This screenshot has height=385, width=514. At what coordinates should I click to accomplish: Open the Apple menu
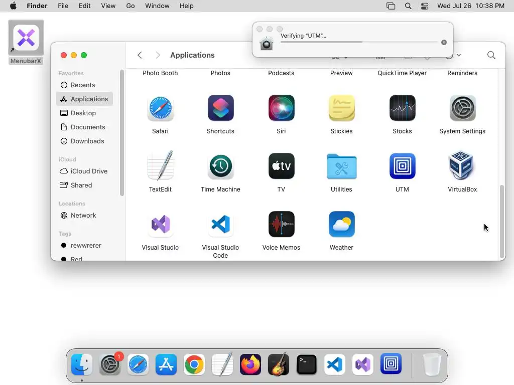coord(13,6)
